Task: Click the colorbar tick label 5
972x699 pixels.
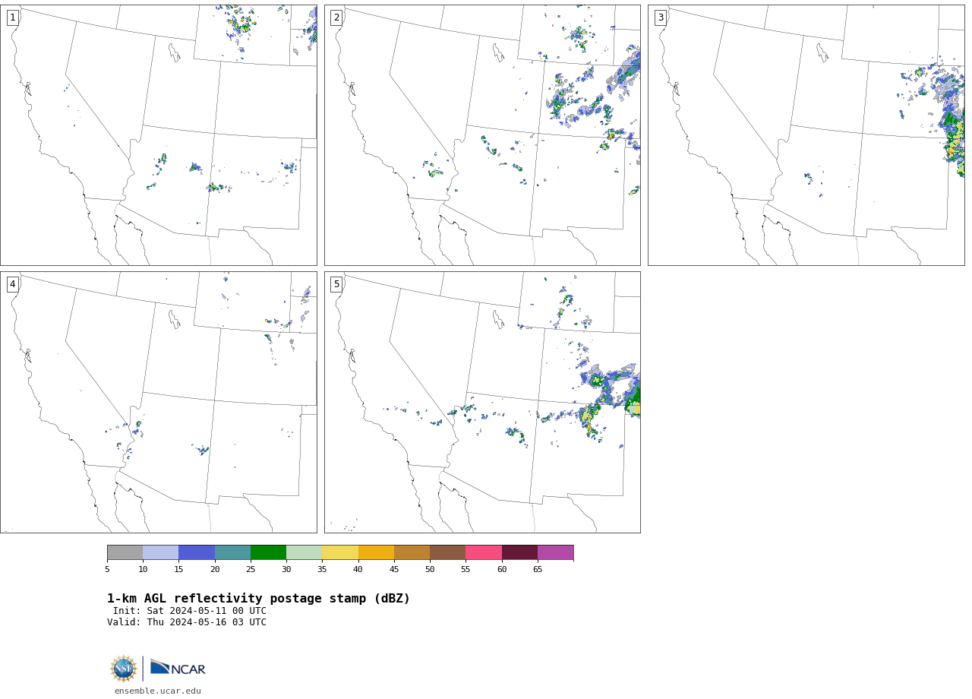Action: pos(107,570)
